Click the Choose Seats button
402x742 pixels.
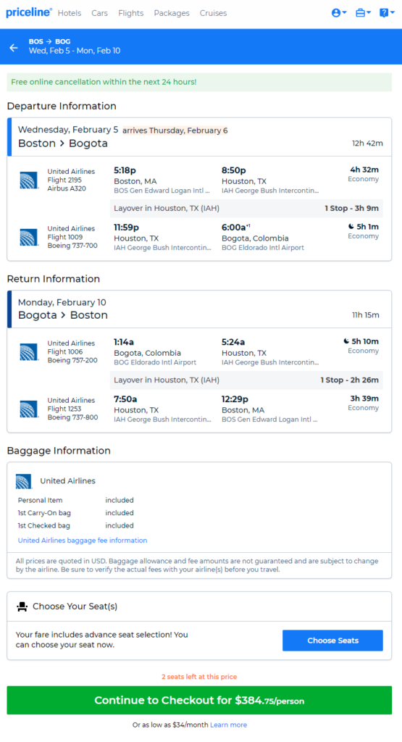332,641
